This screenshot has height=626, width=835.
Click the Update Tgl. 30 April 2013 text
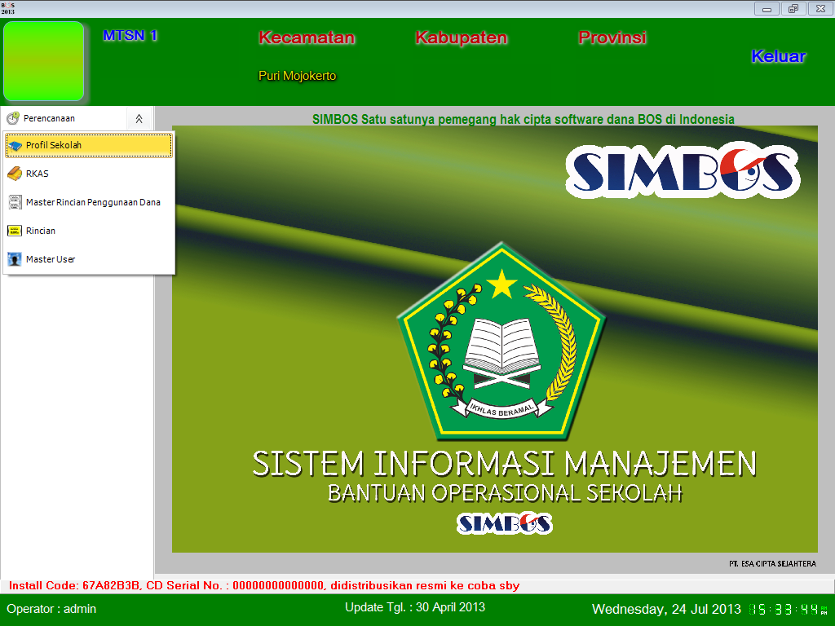click(x=415, y=607)
